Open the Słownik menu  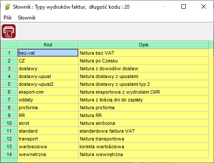coord(26,18)
